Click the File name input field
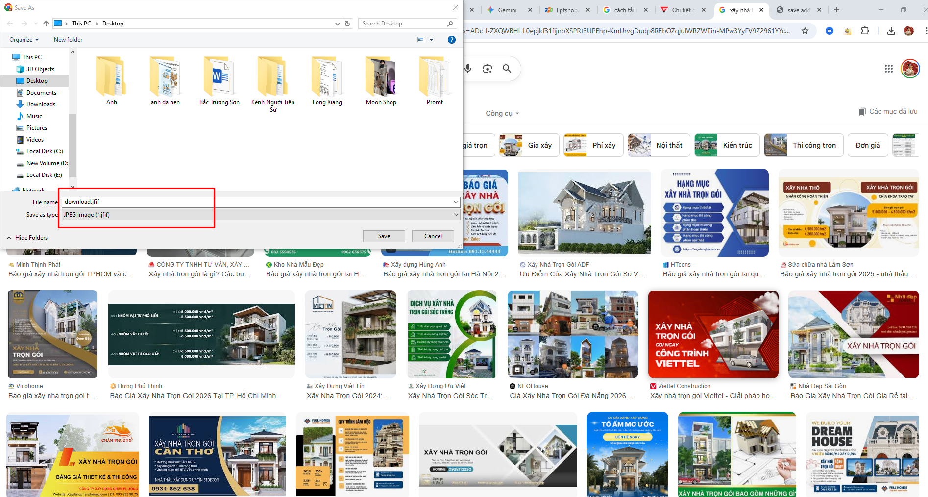Viewport: 928px width, 497px height. [x=257, y=202]
